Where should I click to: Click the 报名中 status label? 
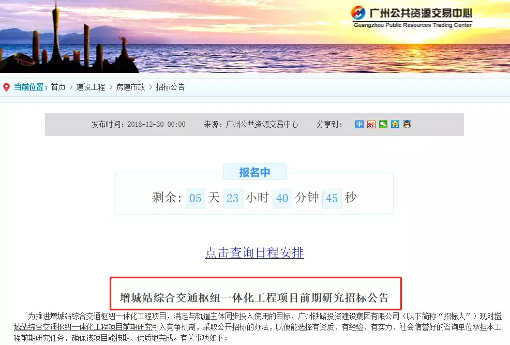point(254,172)
